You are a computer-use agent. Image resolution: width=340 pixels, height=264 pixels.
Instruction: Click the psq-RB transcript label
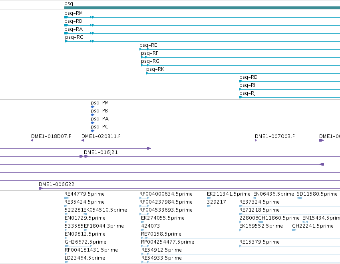pyautogui.click(x=73, y=21)
